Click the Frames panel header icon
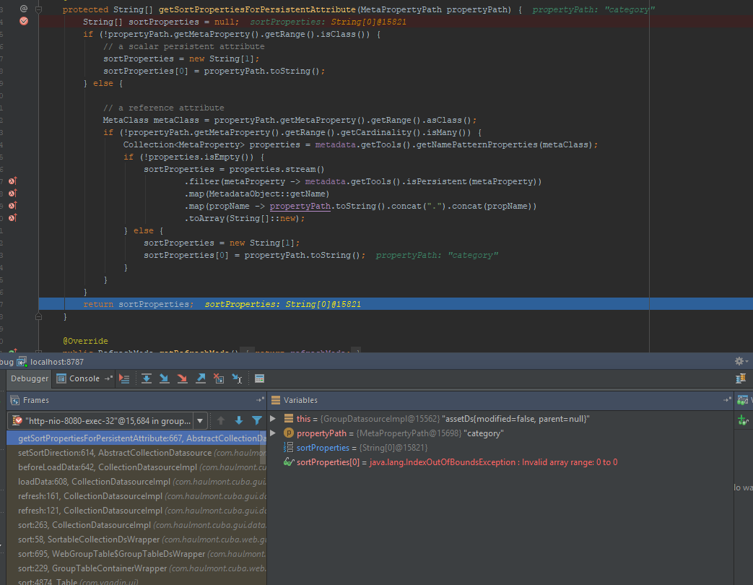The width and height of the screenshot is (753, 585). pos(15,400)
